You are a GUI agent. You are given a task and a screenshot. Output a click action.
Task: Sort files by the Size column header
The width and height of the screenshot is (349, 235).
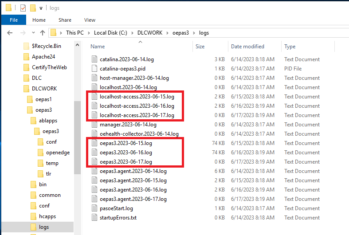(200, 46)
